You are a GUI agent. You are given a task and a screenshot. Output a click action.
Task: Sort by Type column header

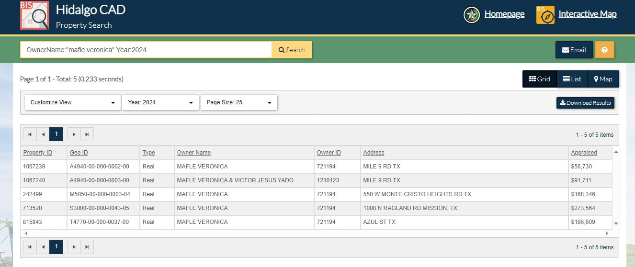pos(149,153)
